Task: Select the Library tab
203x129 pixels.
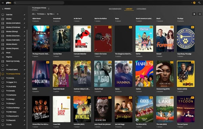Action: [129, 9]
